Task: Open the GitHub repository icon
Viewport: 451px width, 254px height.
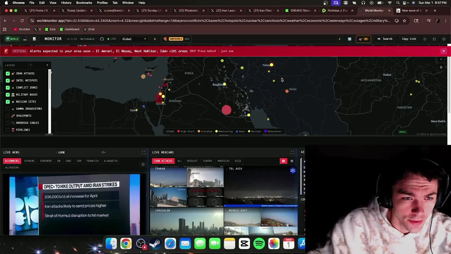Action: [102, 39]
